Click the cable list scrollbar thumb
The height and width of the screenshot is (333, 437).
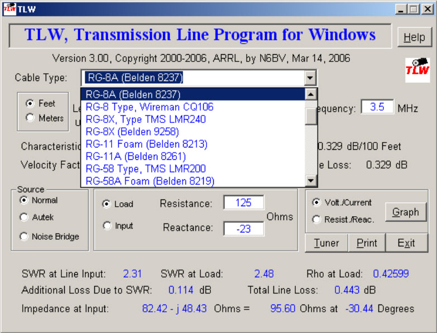[x=311, y=116]
